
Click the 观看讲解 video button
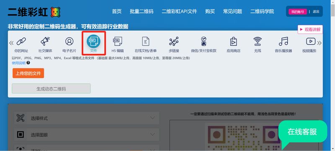click(310, 29)
